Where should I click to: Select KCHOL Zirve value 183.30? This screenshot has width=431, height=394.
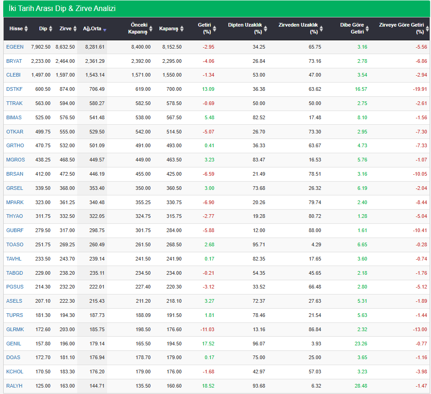(x=68, y=372)
